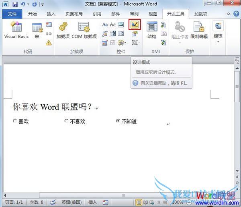Click the XML Transformation icon
Viewport: 241px width, 207px height.
point(163,33)
